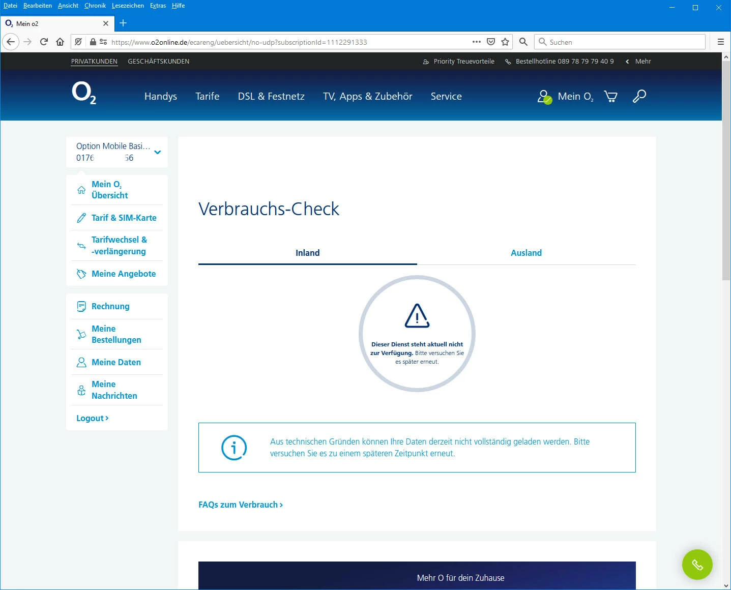Image resolution: width=731 pixels, height=590 pixels.
Task: Click the house icon beside Mein O2 Übersicht
Action: pos(81,190)
